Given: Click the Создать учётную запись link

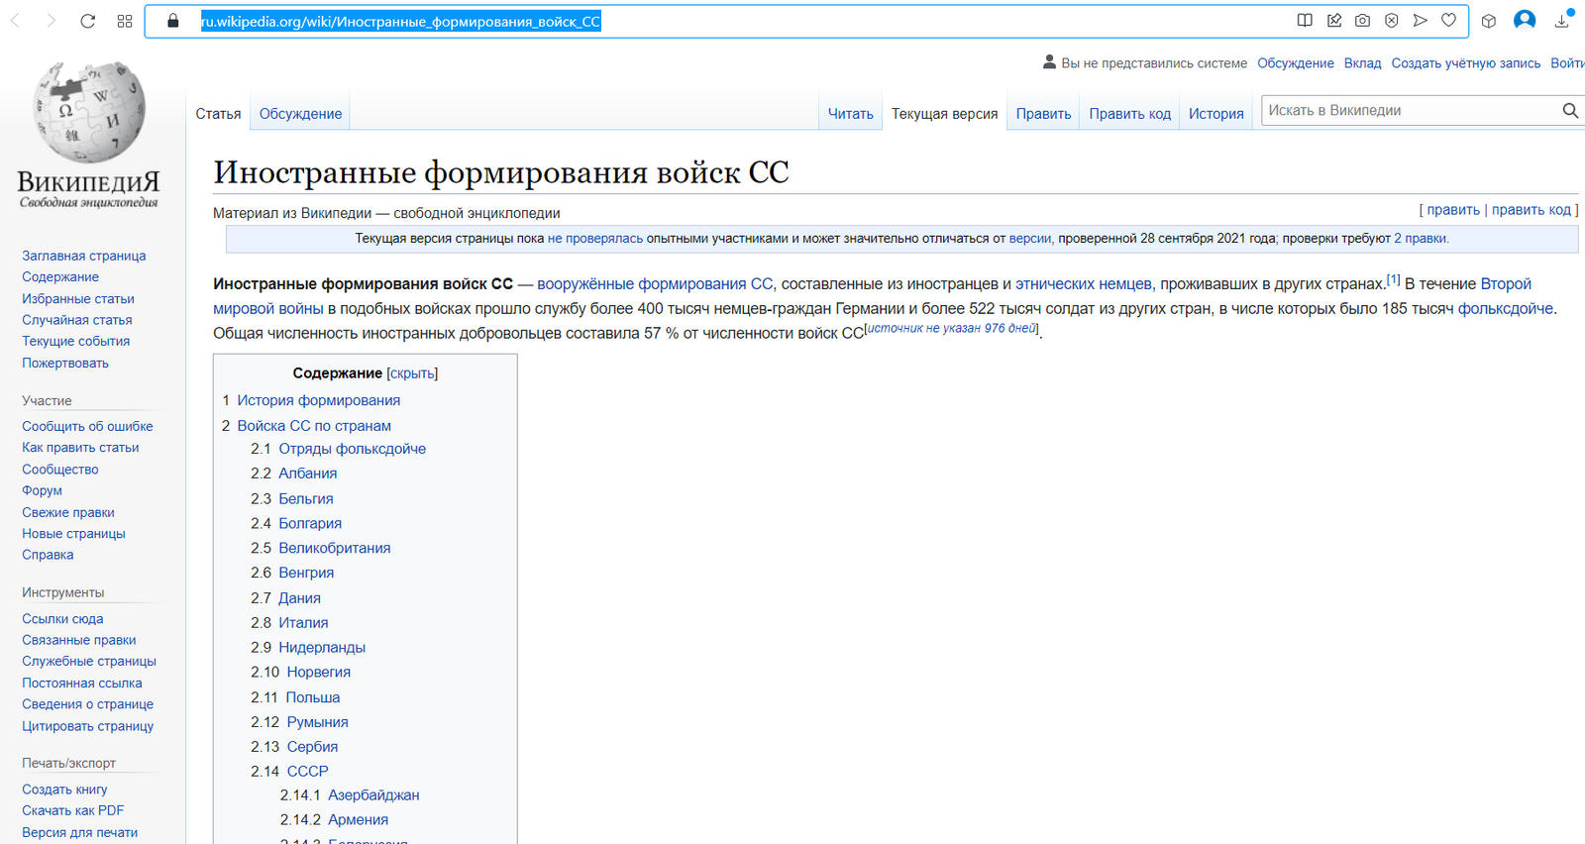Looking at the screenshot, I should (1465, 63).
